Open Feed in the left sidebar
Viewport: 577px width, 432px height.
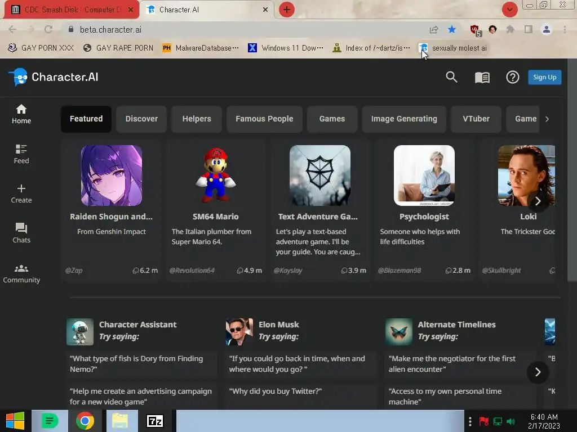point(21,154)
